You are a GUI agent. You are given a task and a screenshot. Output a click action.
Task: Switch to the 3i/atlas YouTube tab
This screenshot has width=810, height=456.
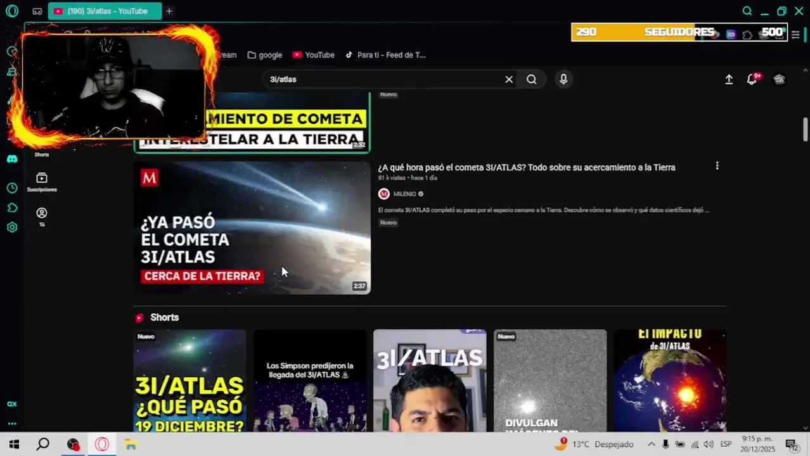click(105, 11)
